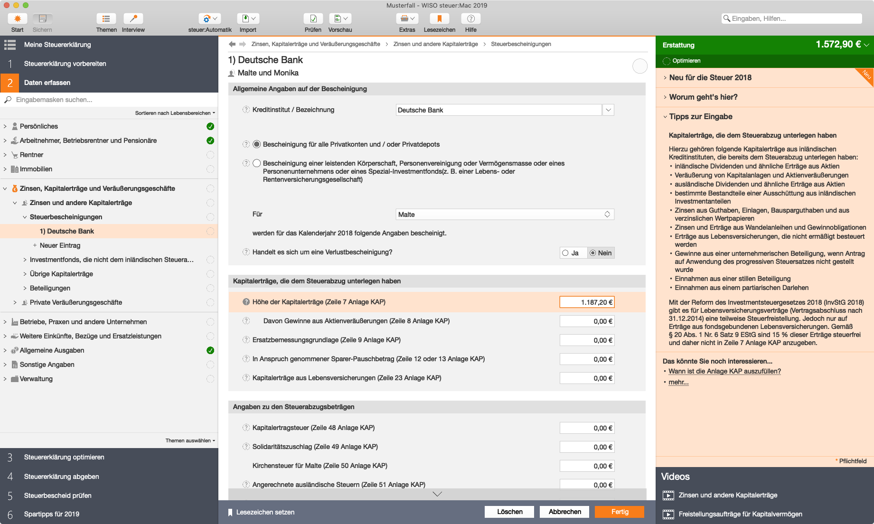Click the Import toolbar icon

[x=248, y=19]
